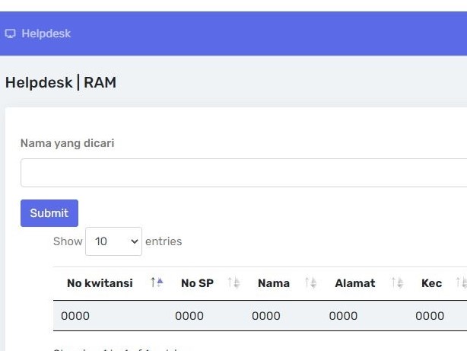This screenshot has height=351, width=467.
Task: Sort table by Alamat column header
Action: 355,283
